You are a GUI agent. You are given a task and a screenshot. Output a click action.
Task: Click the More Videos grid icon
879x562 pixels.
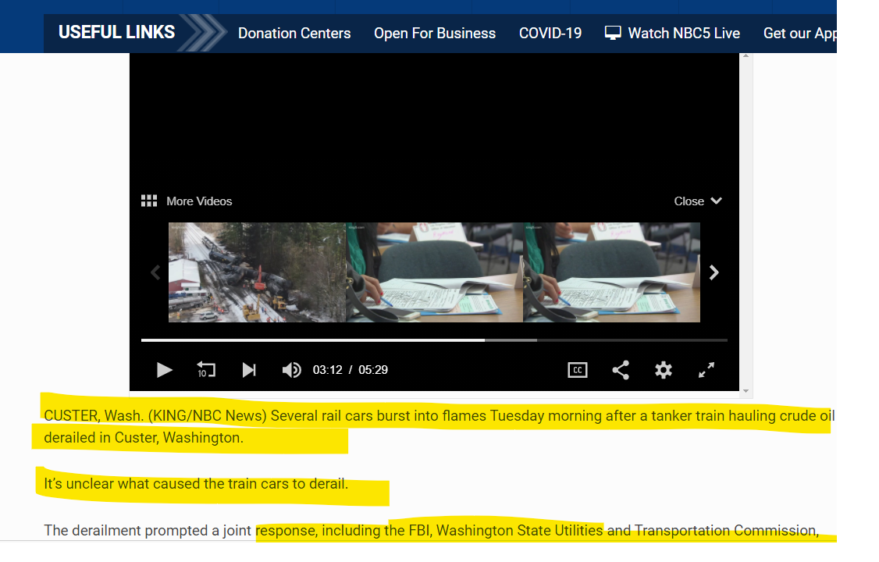(148, 201)
